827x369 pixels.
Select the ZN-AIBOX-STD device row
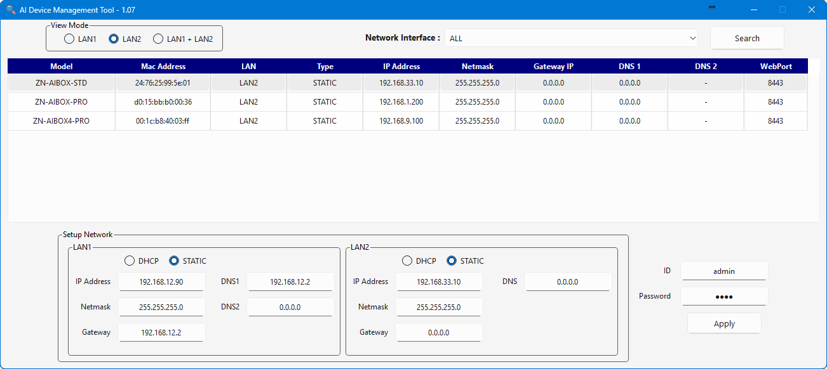tap(61, 83)
